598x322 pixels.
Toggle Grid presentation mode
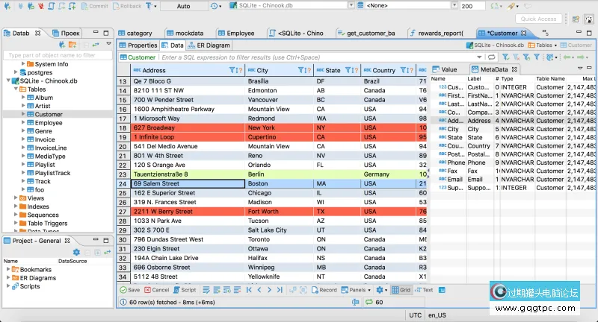[401, 290]
